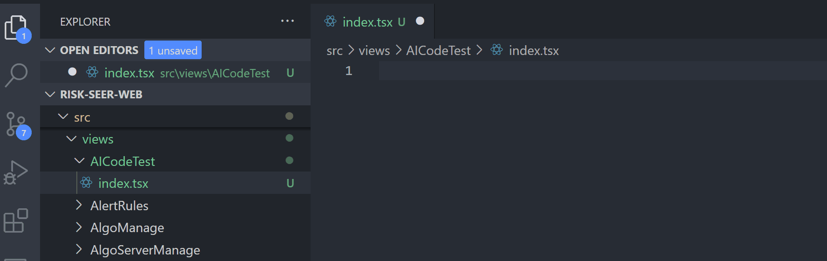Click the 1 unsaved badge

click(x=173, y=50)
